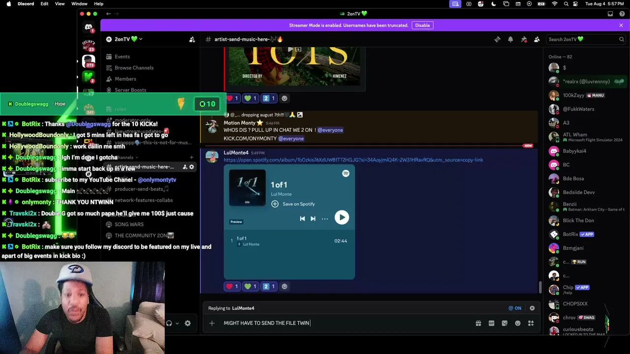The image size is (630, 354).
Task: Play the 1 of 1 Spotify preview
Action: click(342, 217)
